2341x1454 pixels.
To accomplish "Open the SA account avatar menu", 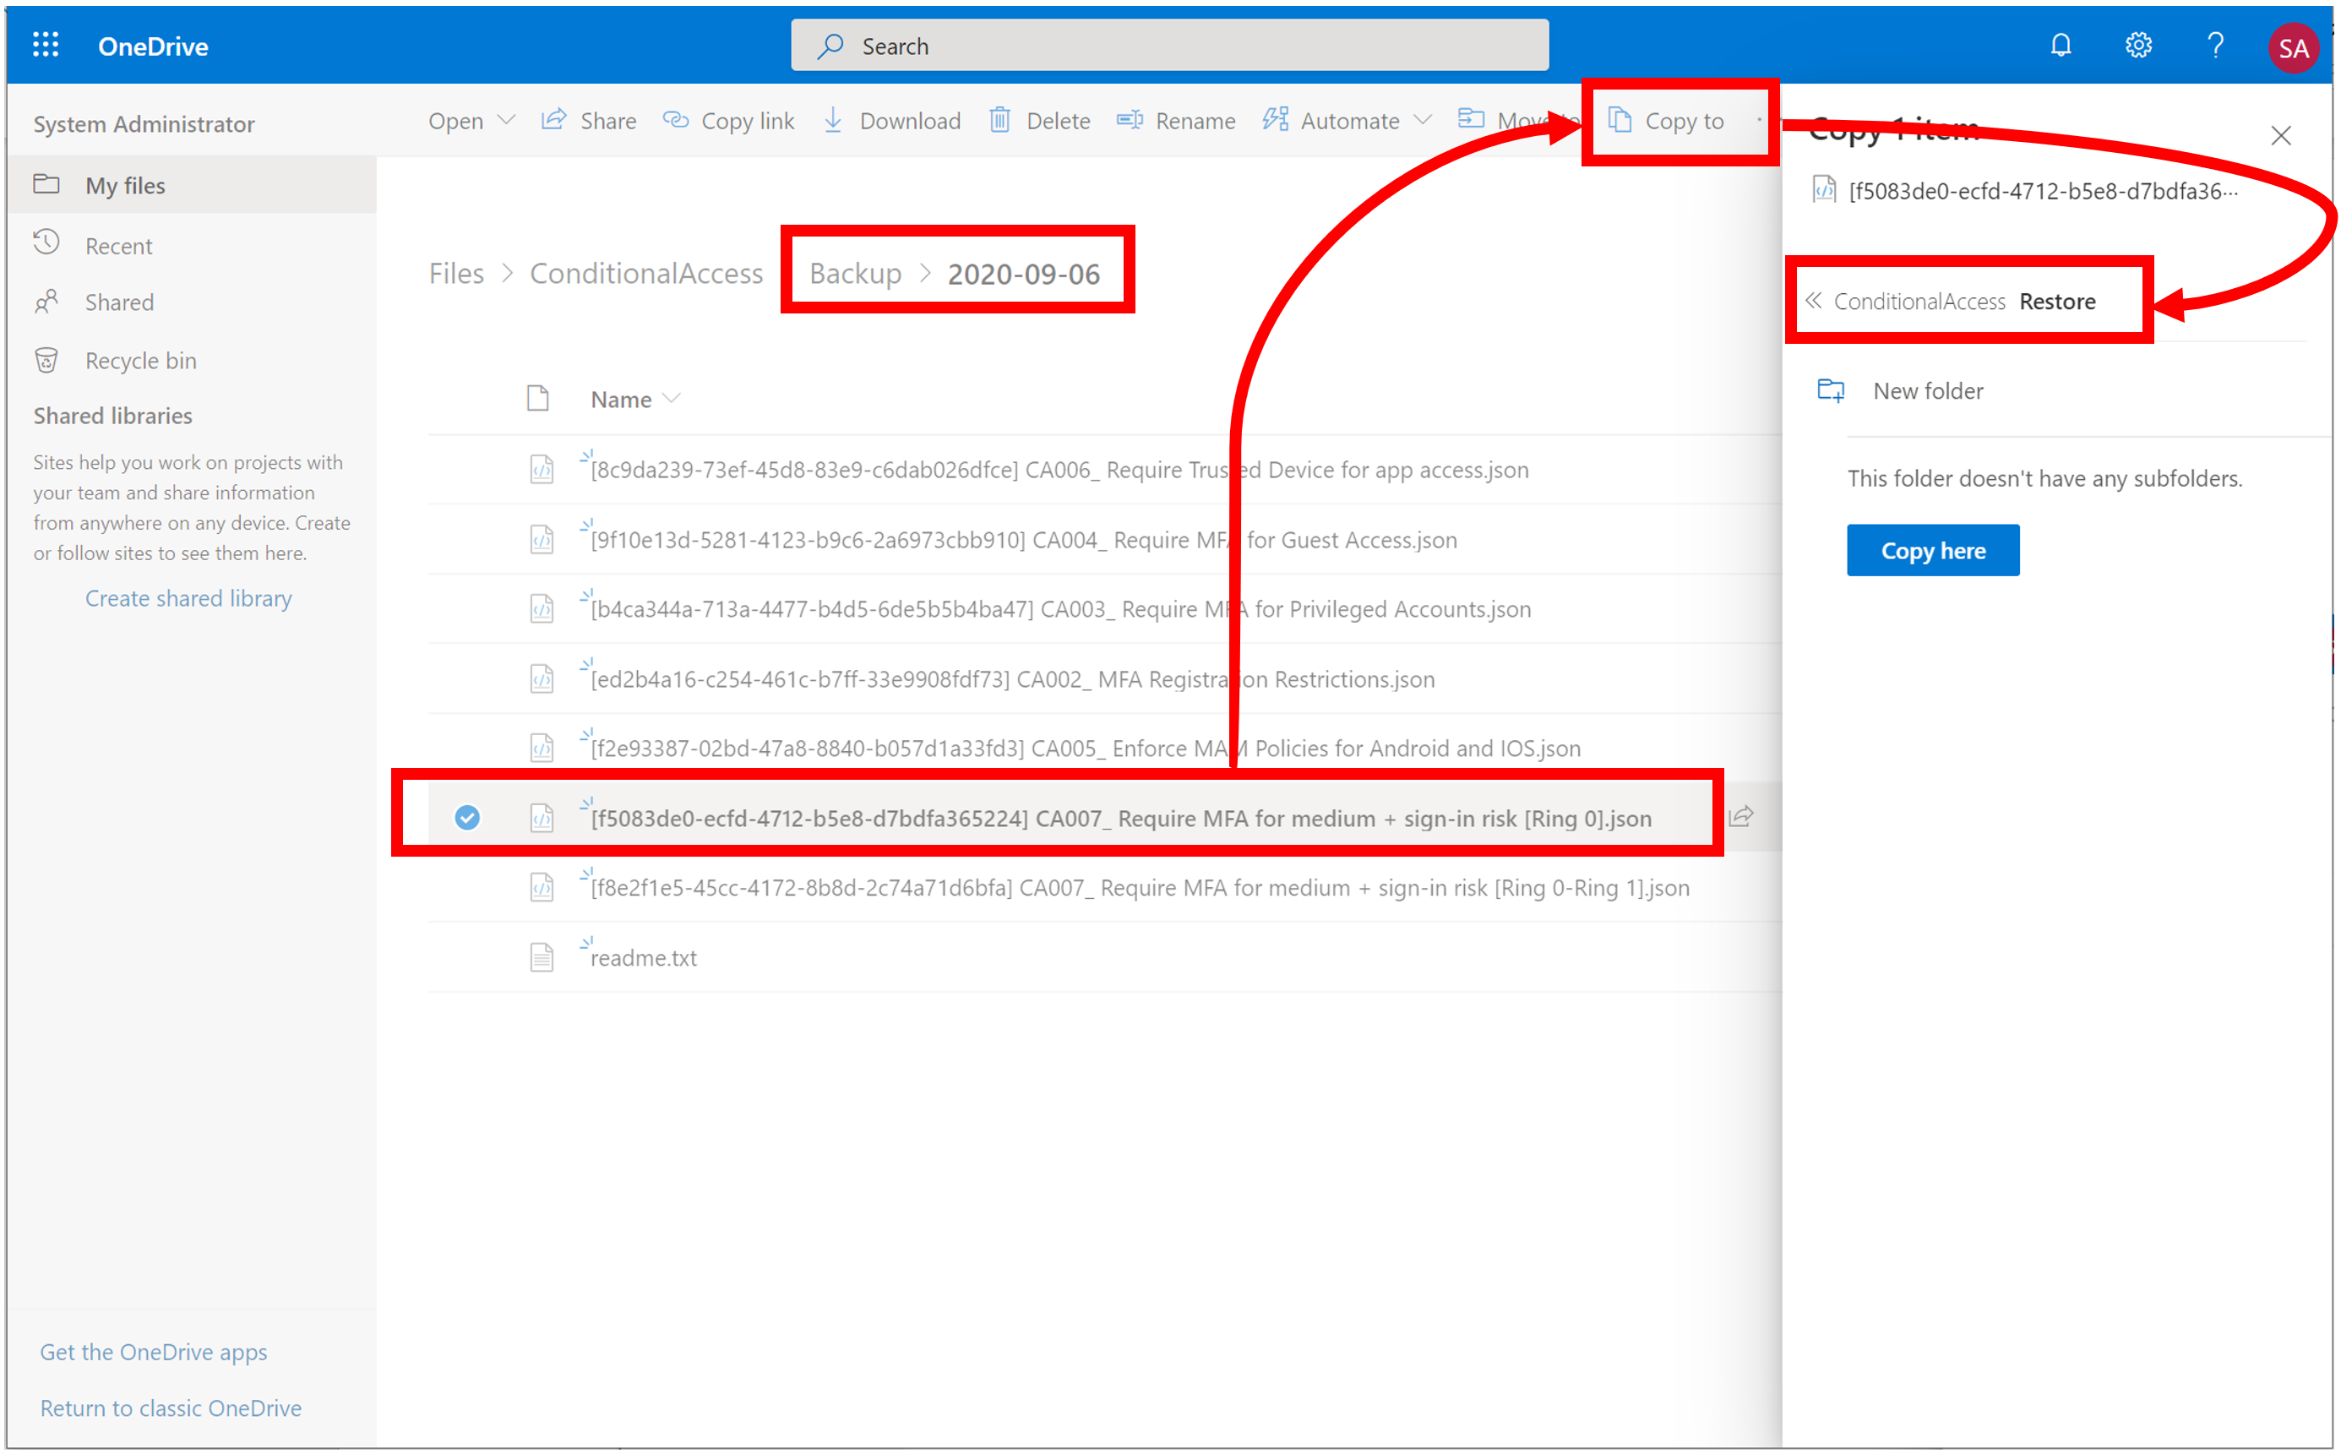I will (2293, 47).
